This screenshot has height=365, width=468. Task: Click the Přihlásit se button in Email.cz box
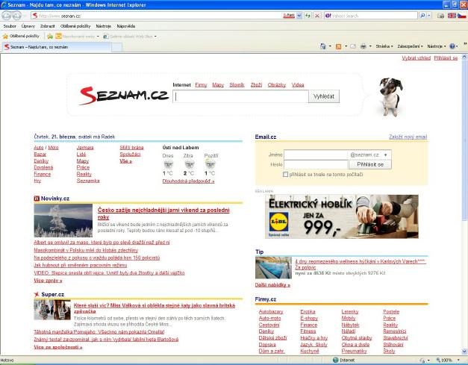(x=370, y=164)
